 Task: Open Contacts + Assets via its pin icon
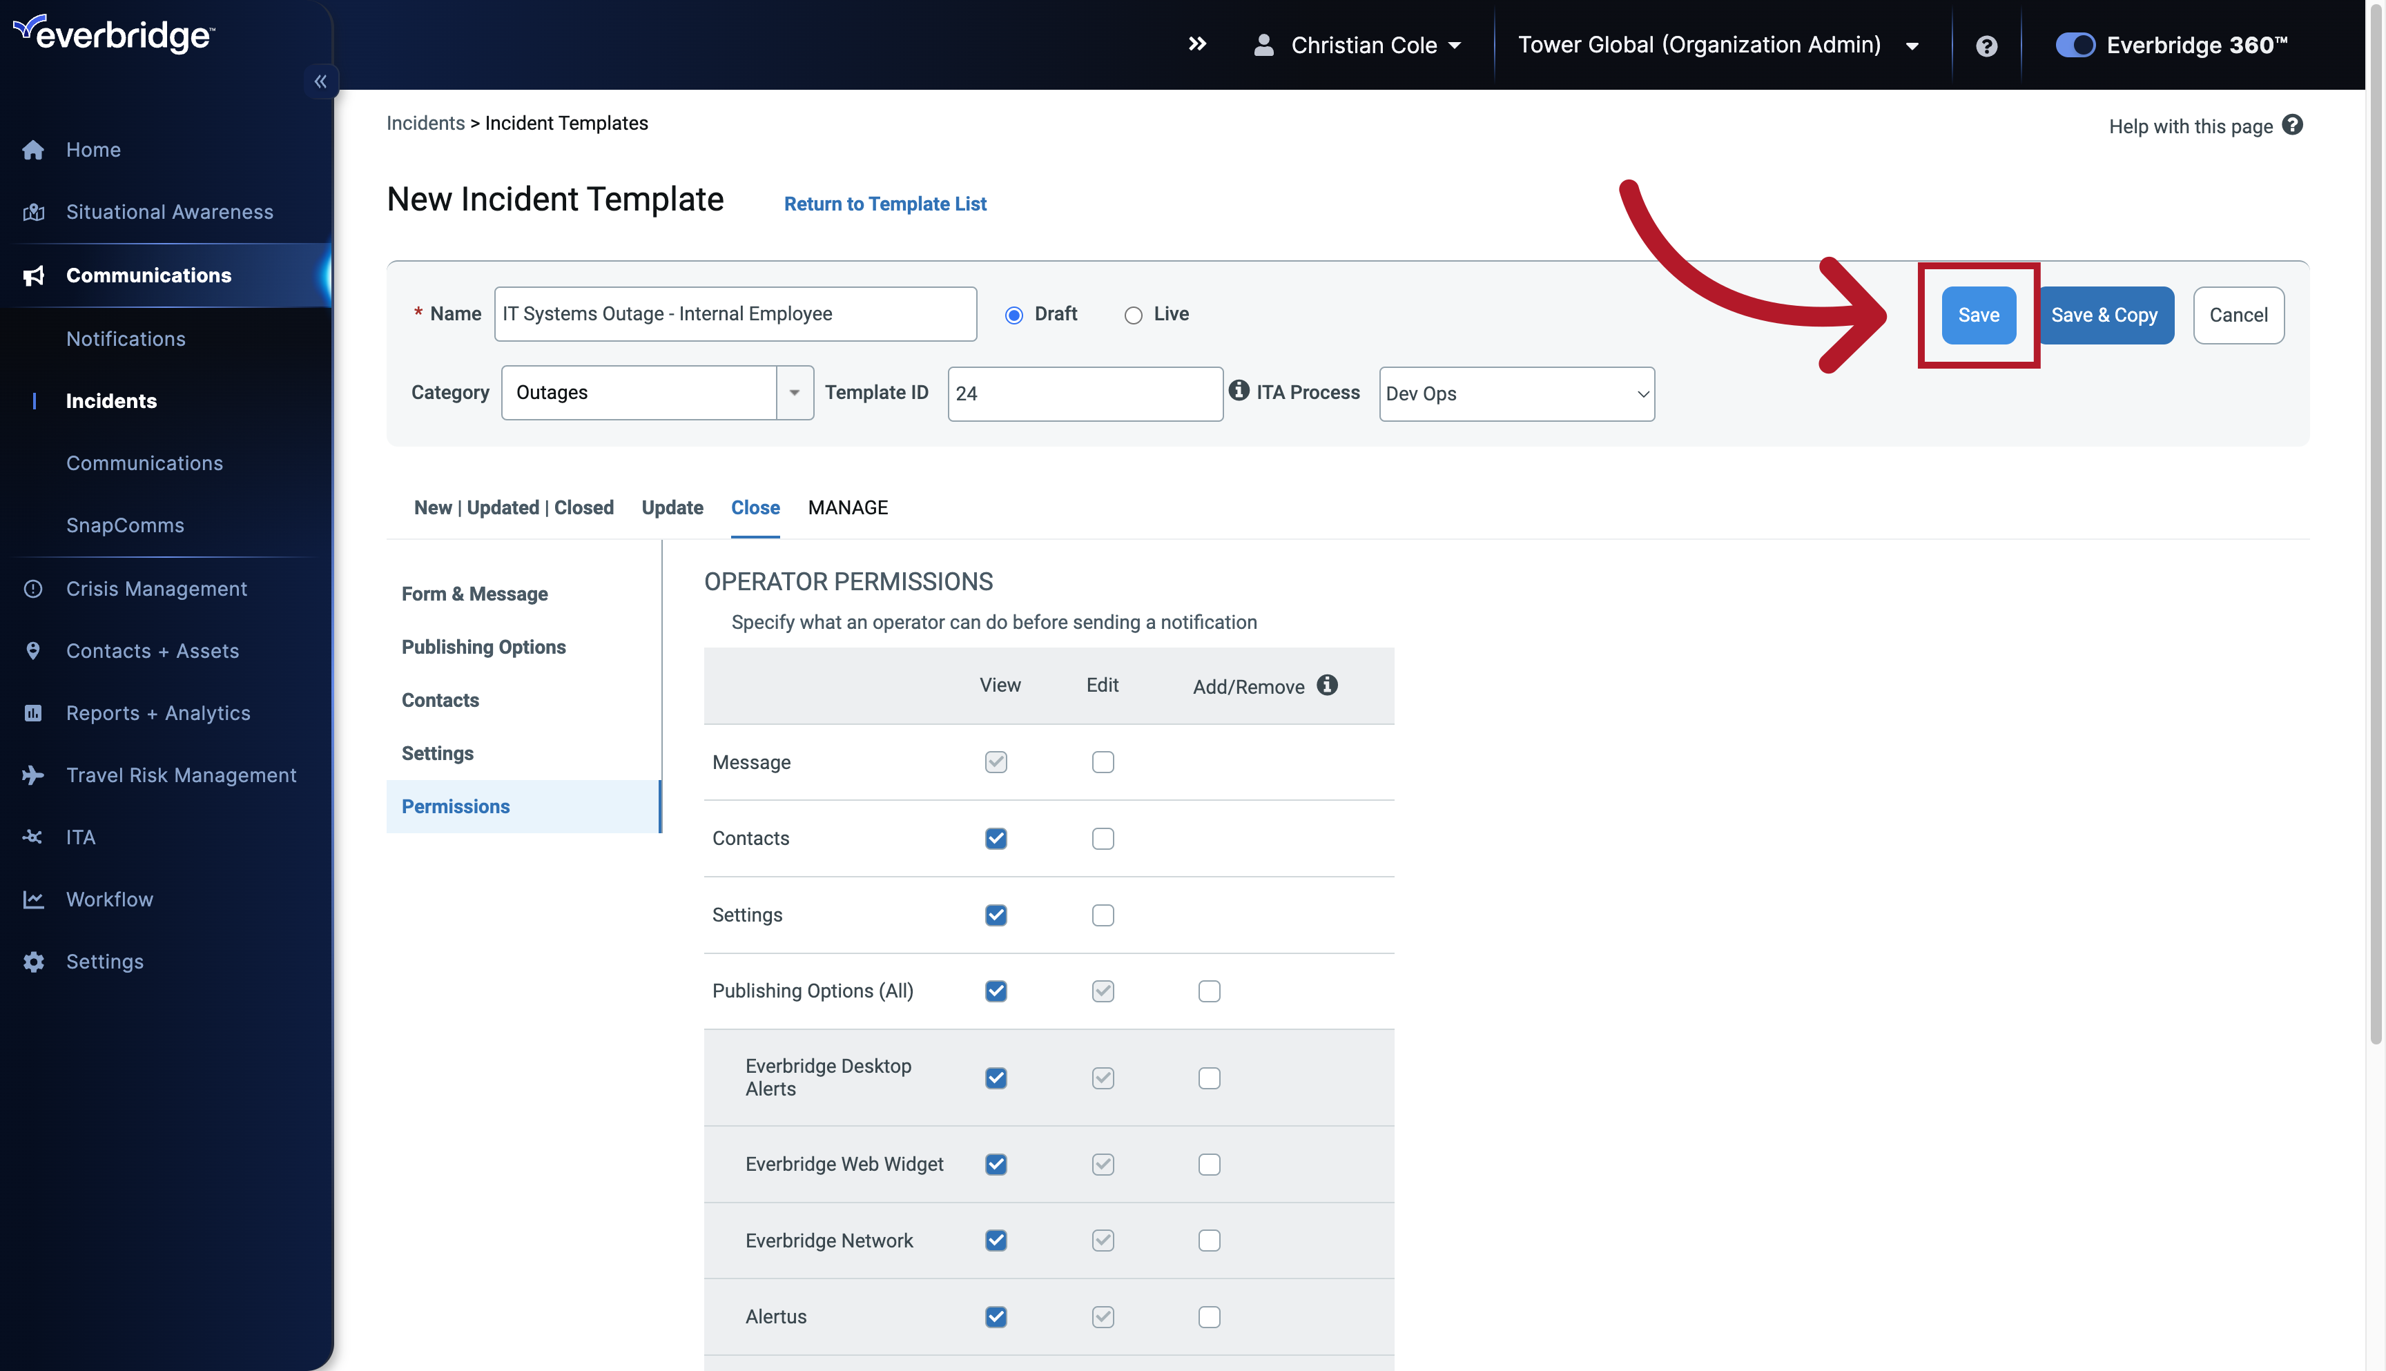tap(33, 651)
